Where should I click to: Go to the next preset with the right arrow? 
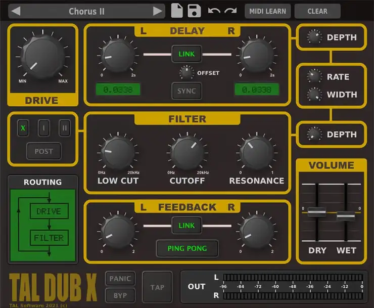pyautogui.click(x=157, y=11)
